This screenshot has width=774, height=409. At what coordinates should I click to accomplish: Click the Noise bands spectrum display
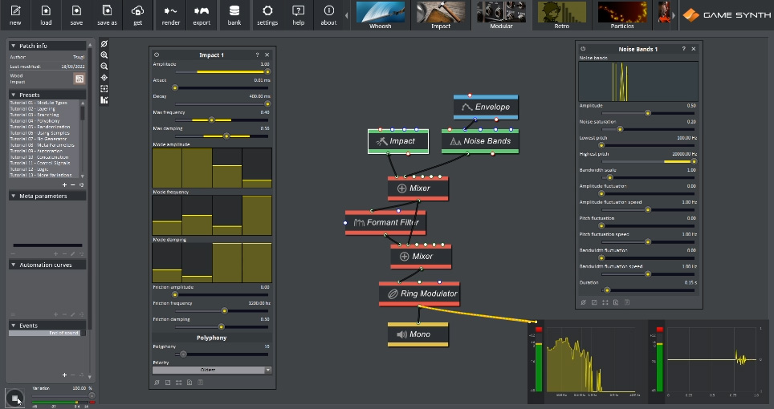point(638,81)
